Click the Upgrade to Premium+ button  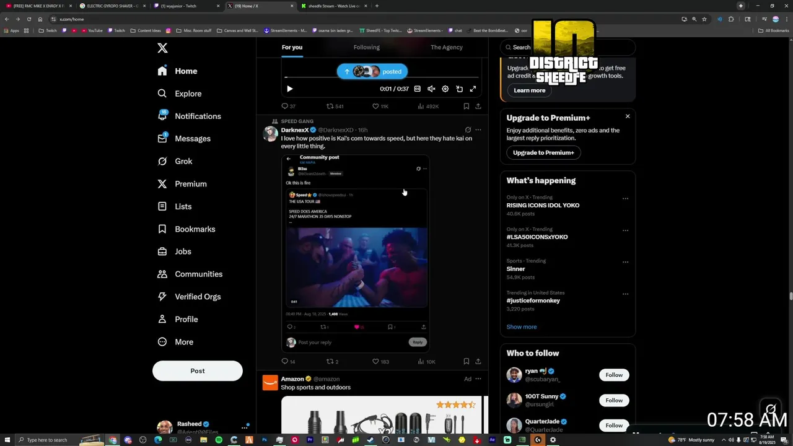[543, 152]
